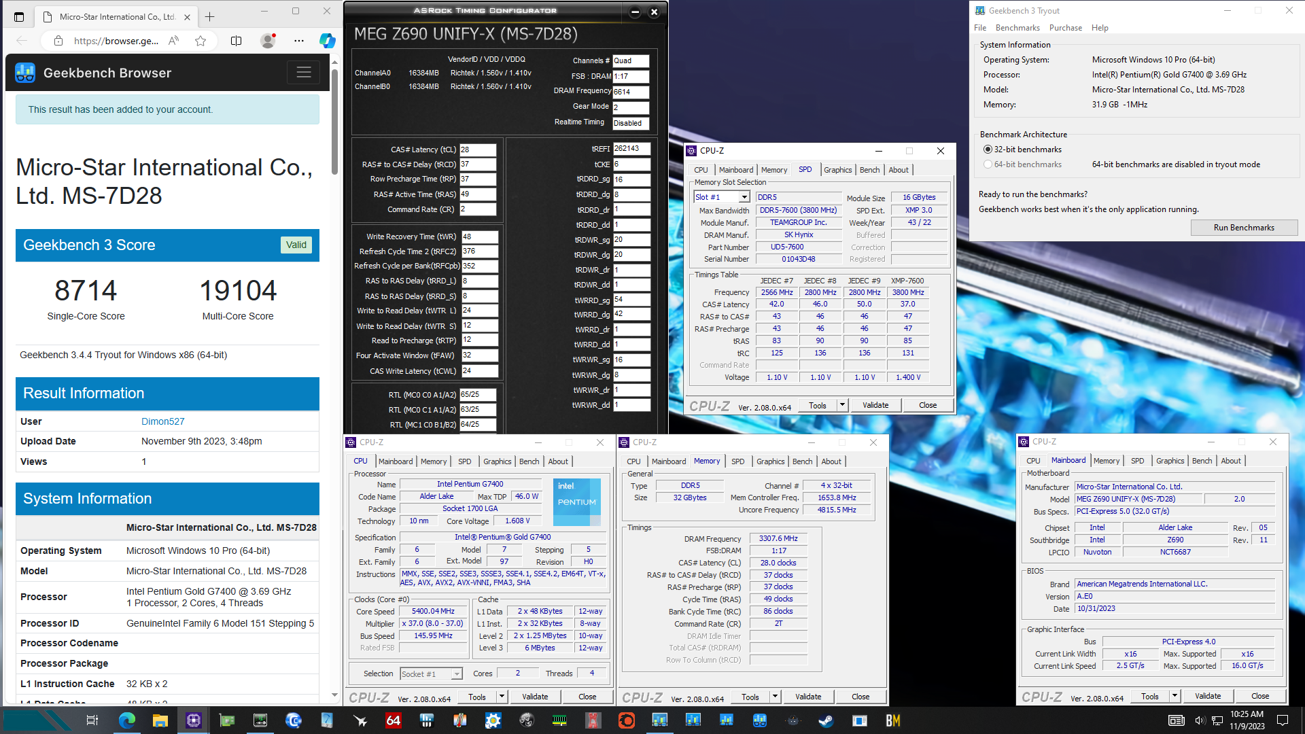This screenshot has width=1305, height=734.
Task: Open the Steam icon on the taskbar
Action: tap(826, 720)
